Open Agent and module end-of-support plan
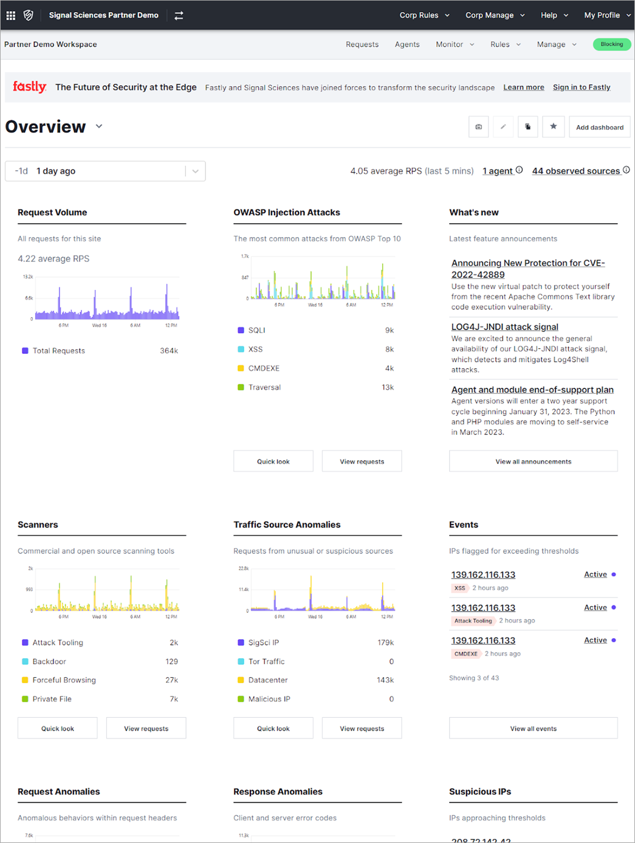The image size is (635, 843). tap(532, 390)
